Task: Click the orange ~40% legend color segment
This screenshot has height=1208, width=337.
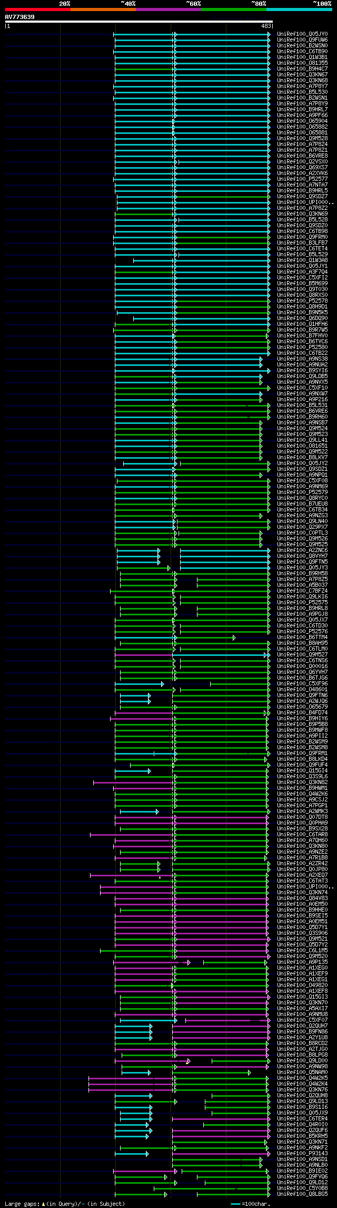Action: (103, 9)
